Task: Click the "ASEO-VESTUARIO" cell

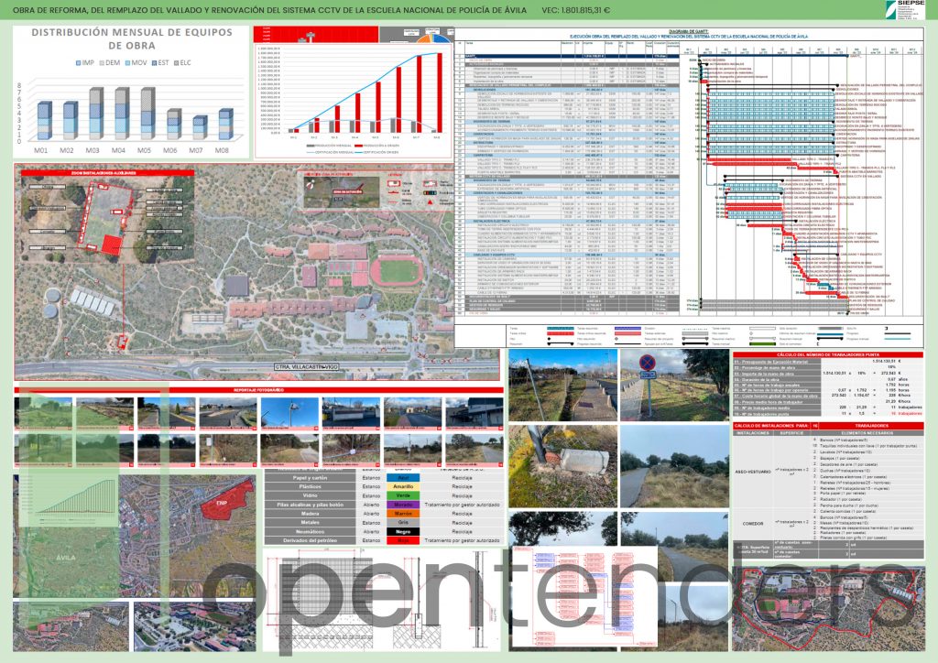Action: pyautogui.click(x=753, y=472)
